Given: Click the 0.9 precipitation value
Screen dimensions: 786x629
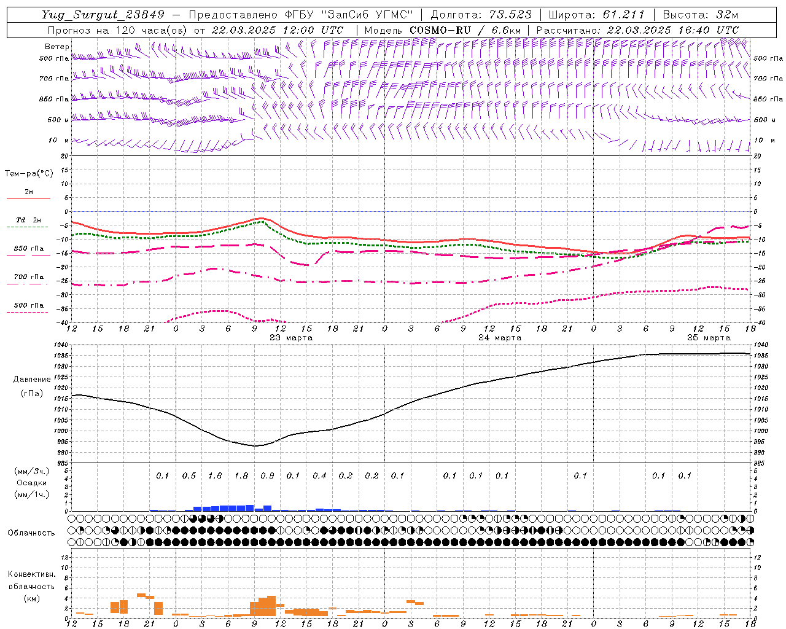Looking at the screenshot, I should coord(267,475).
